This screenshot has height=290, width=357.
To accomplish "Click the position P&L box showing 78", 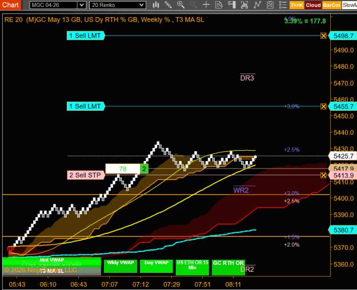I will [123, 169].
